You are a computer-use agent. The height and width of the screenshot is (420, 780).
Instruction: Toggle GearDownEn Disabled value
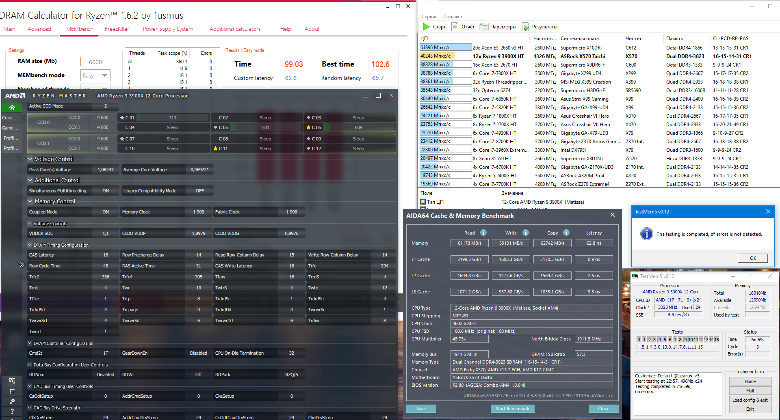point(199,353)
